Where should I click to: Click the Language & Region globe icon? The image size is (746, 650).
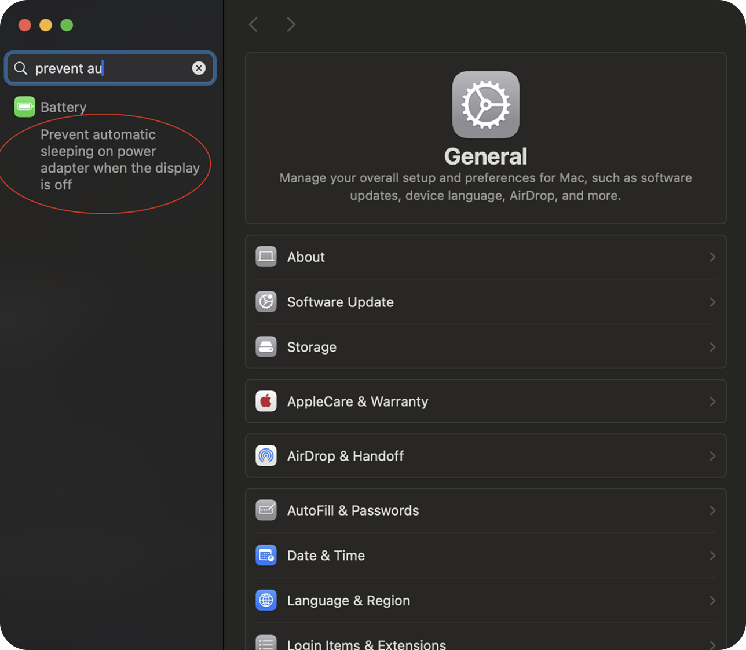pos(266,601)
